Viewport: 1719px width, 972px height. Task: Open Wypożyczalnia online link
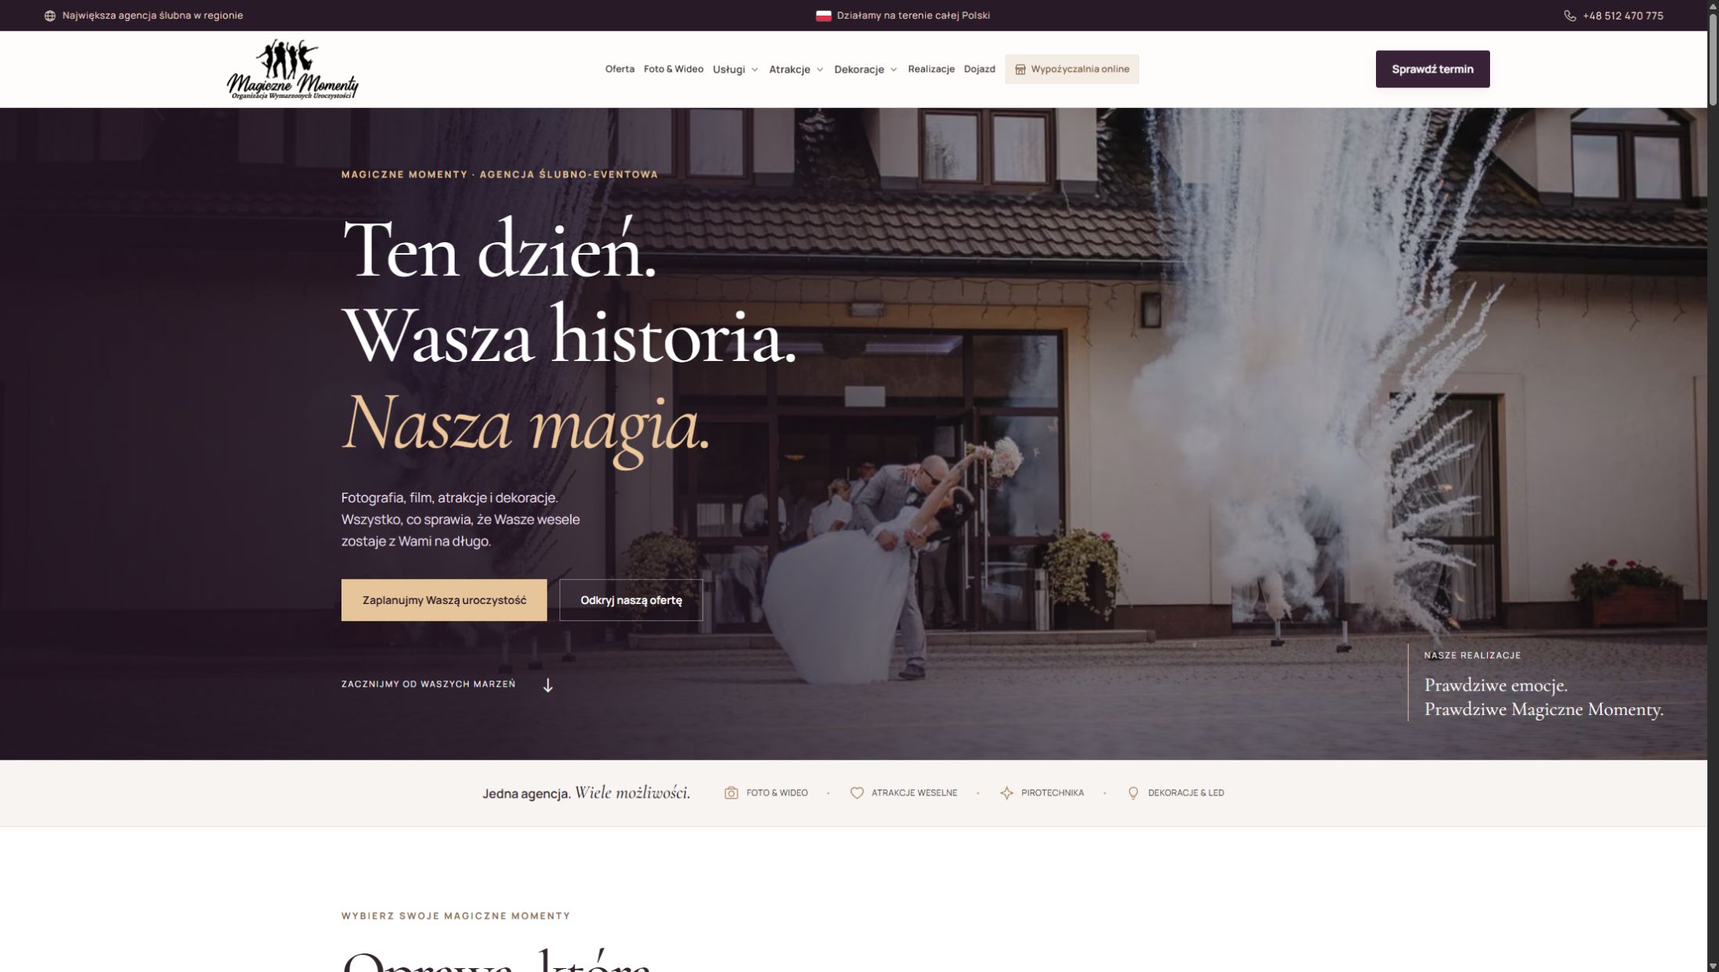1071,69
